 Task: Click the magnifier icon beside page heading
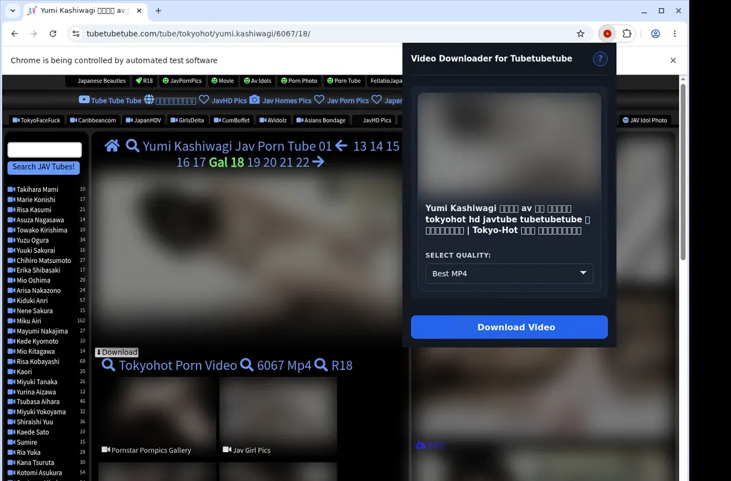tap(133, 146)
